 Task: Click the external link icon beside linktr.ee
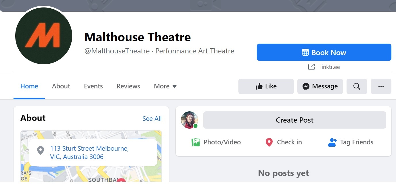311,67
